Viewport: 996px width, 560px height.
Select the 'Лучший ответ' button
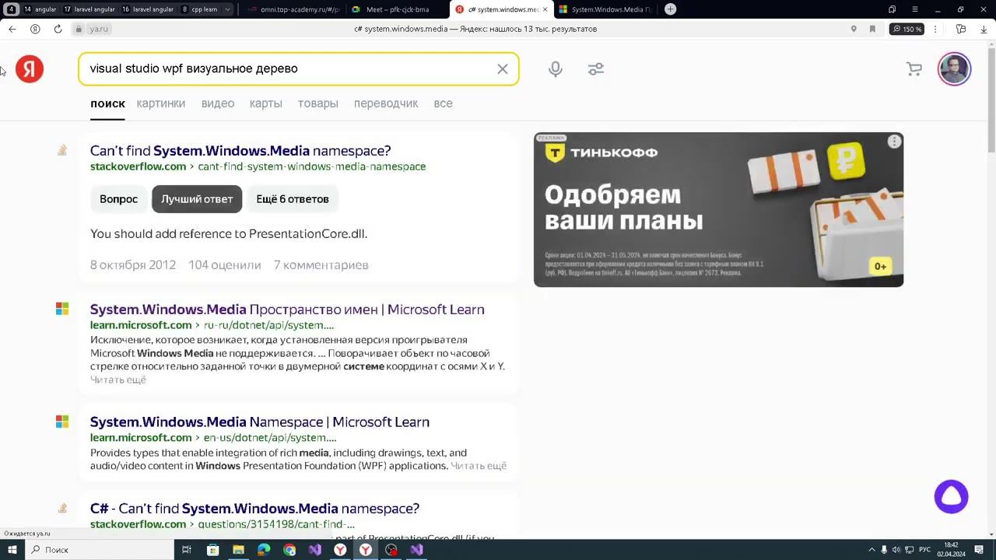197,199
